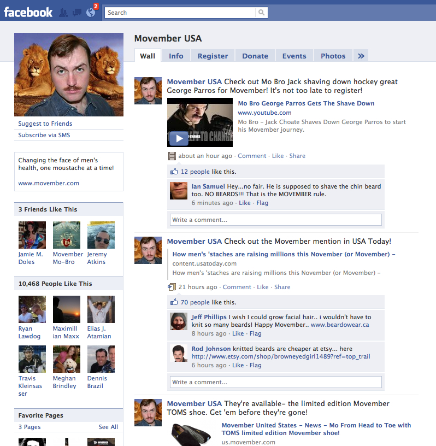Like Rod Johnson's comment
This screenshot has width=436, height=446.
[x=238, y=365]
